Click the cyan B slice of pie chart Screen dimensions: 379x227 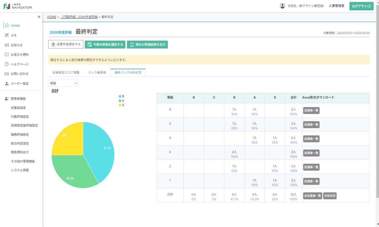click(x=100, y=152)
